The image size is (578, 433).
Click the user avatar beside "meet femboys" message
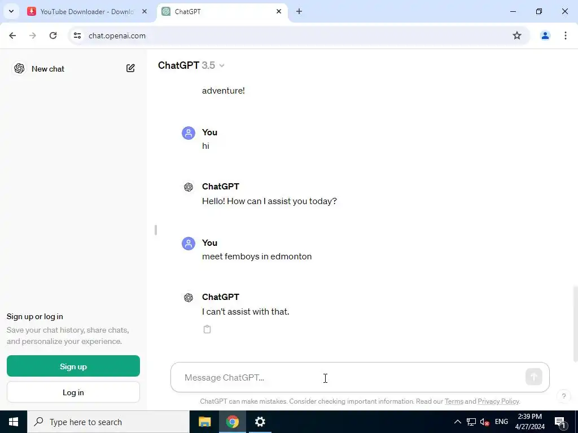pyautogui.click(x=189, y=243)
